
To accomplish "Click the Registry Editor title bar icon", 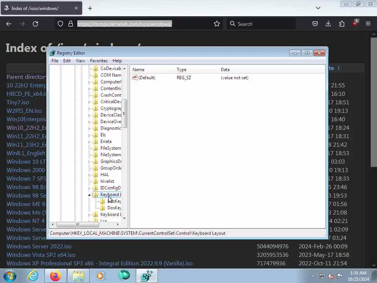I will [52, 53].
